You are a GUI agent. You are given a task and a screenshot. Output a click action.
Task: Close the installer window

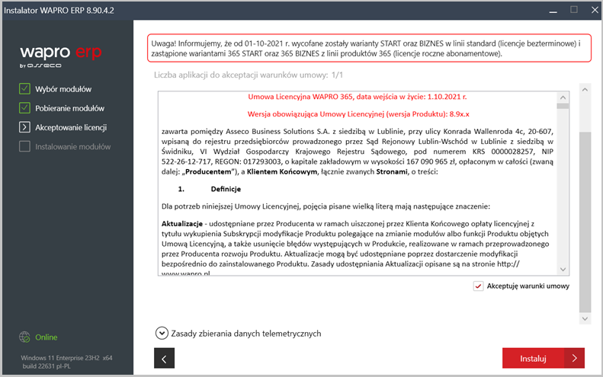pos(595,10)
